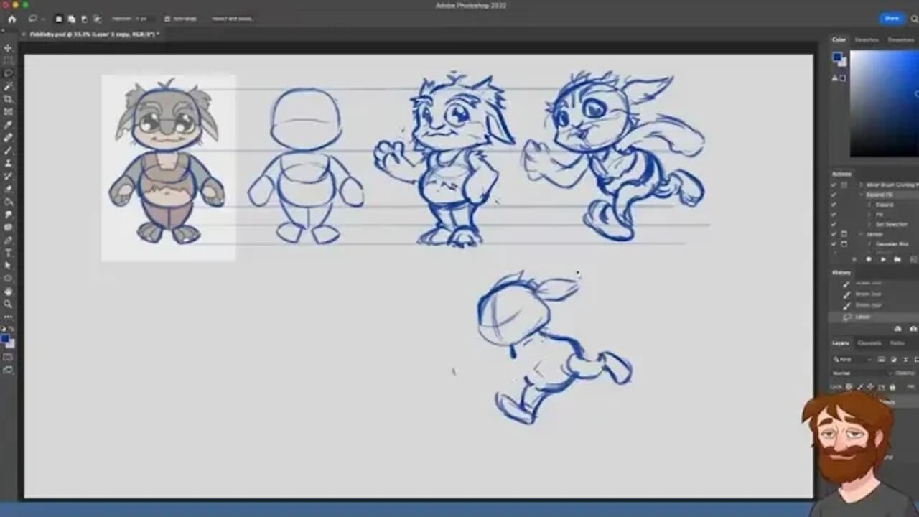
Task: Toggle Quick Mask mode
Action: click(9, 357)
